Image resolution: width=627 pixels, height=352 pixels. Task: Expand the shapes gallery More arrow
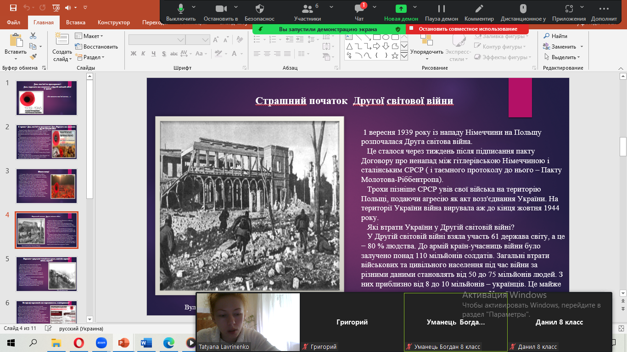[404, 56]
